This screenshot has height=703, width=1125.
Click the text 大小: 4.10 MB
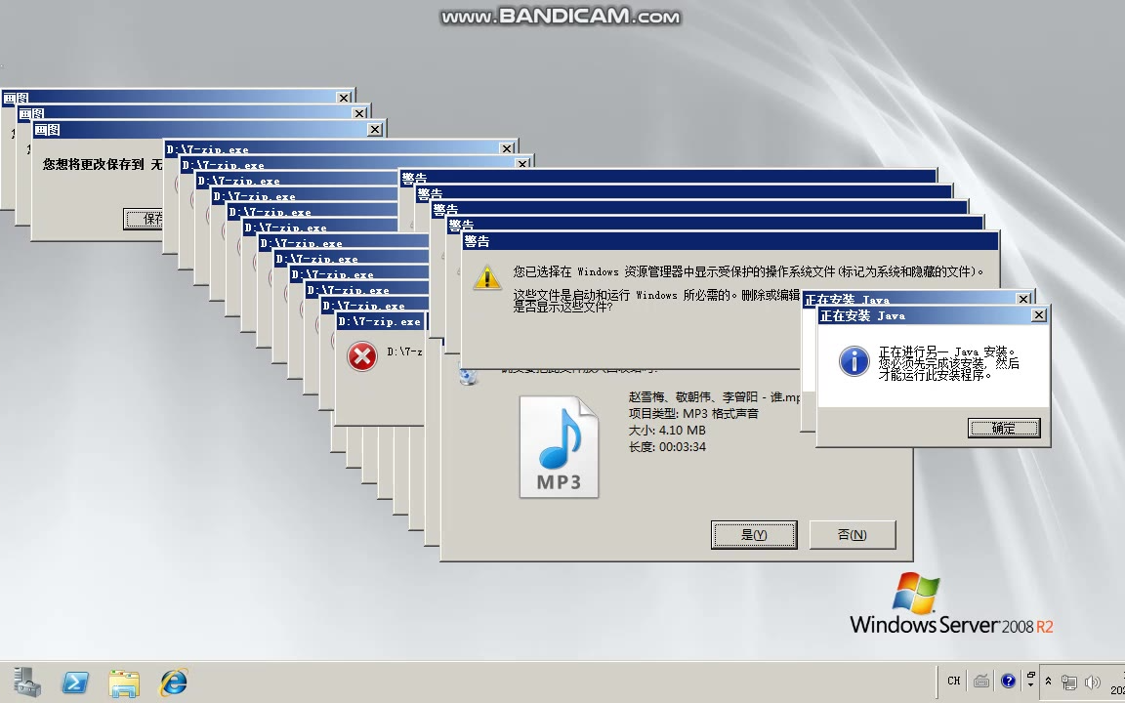(x=667, y=430)
